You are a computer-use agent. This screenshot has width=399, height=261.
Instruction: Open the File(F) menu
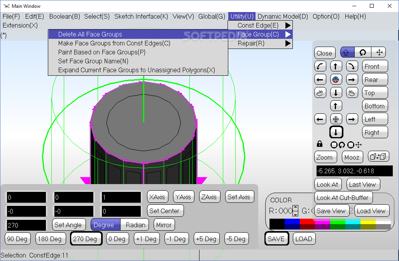pyautogui.click(x=11, y=17)
